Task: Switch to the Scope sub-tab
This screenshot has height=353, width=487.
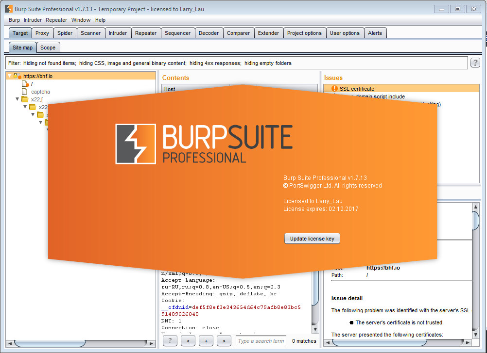Action: click(x=48, y=48)
